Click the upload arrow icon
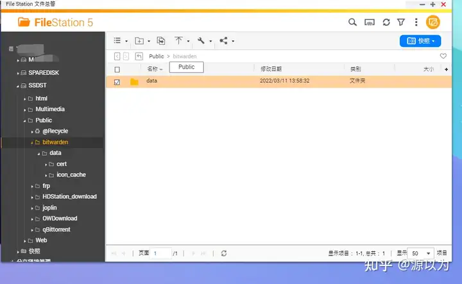Screen dimensions: 462x284 [178, 40]
